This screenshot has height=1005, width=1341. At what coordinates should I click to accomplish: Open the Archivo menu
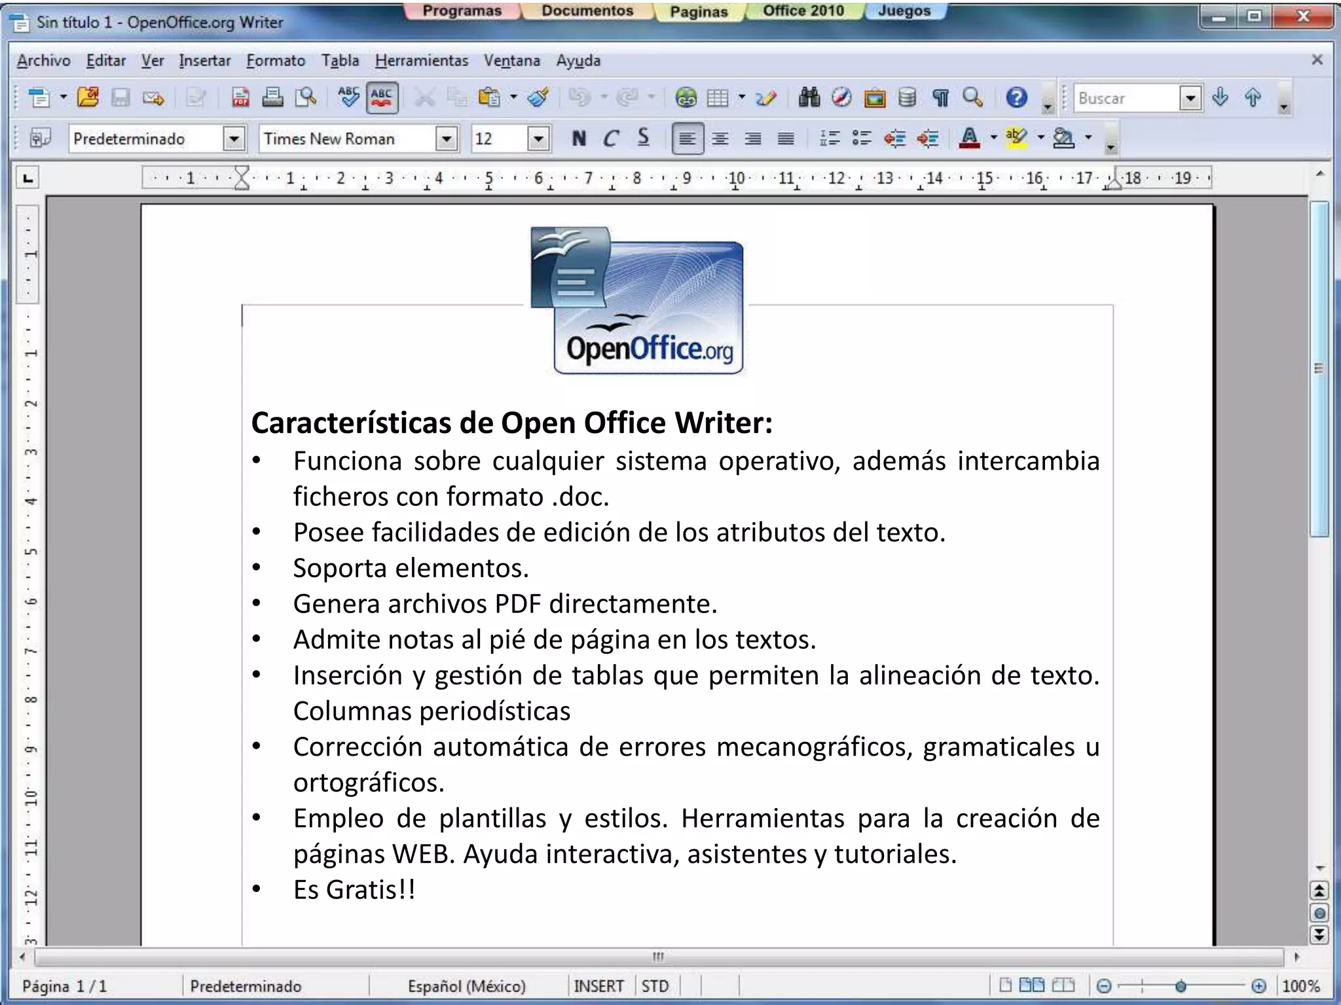(x=43, y=61)
